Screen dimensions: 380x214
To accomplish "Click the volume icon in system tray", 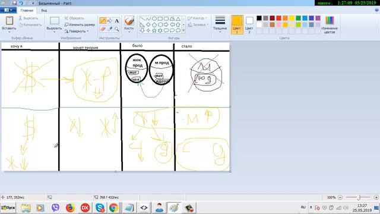I will [346, 207].
